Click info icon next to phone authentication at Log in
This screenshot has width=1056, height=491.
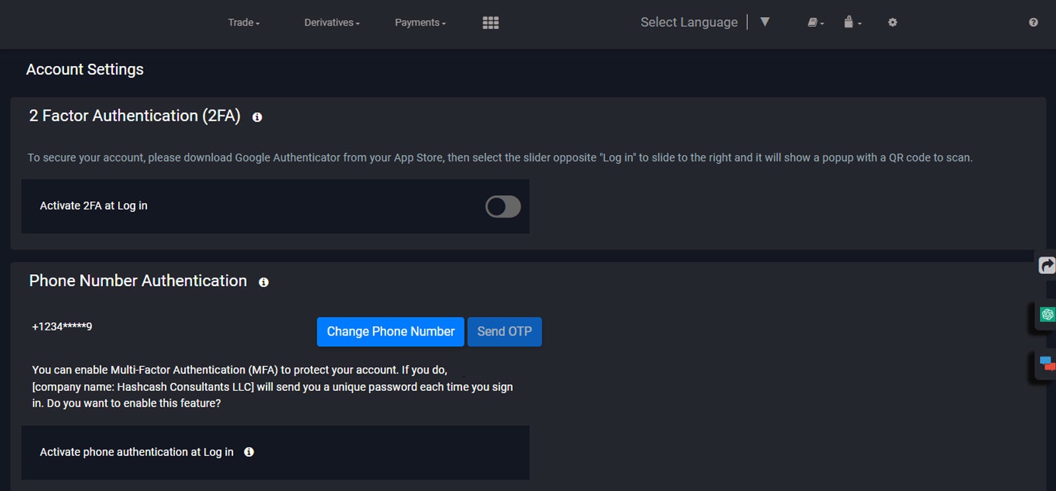[249, 452]
